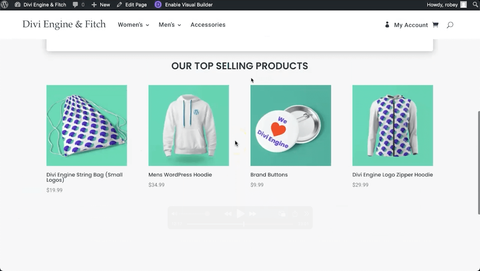Click the double-chevron more icon in overlay
The image size is (480, 271).
[x=307, y=214]
